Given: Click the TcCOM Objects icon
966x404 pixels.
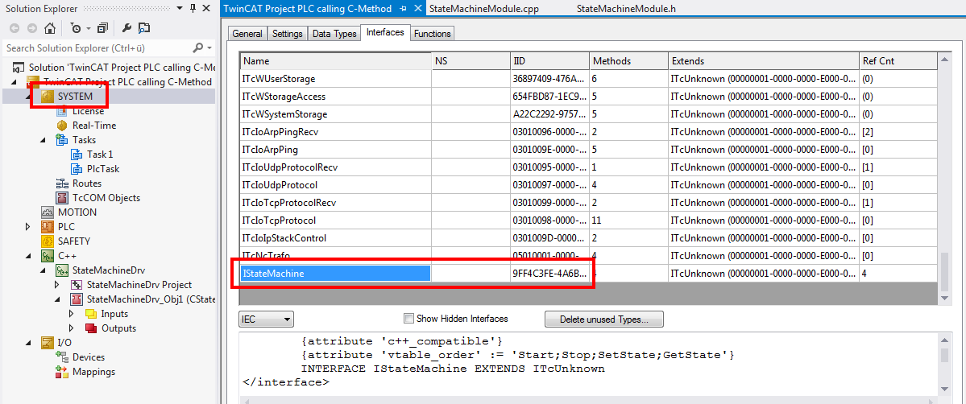Looking at the screenshot, I should (x=61, y=198).
